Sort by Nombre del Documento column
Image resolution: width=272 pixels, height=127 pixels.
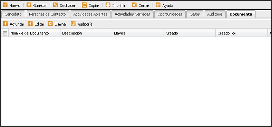(x=35, y=33)
